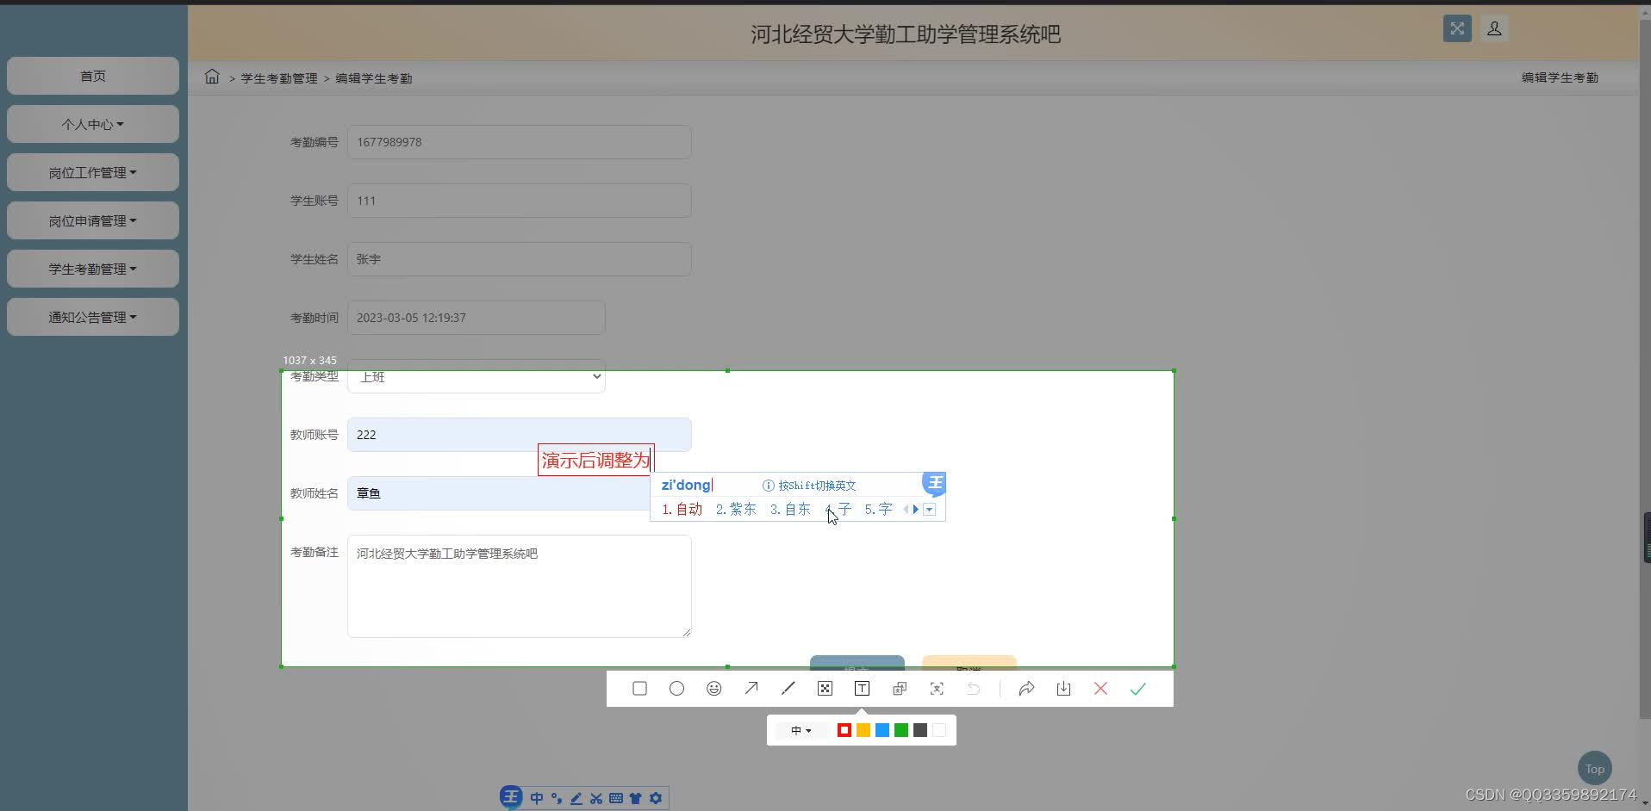Viewport: 1651px width, 811px height.
Task: Click the OCR text recognition icon
Action: pyautogui.click(x=937, y=689)
